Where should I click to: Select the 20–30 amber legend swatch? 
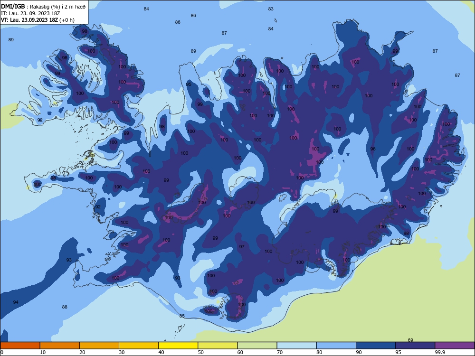point(99,346)
